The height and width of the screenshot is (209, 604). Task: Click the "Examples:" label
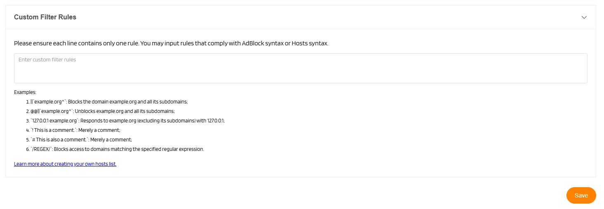pyautogui.click(x=25, y=92)
